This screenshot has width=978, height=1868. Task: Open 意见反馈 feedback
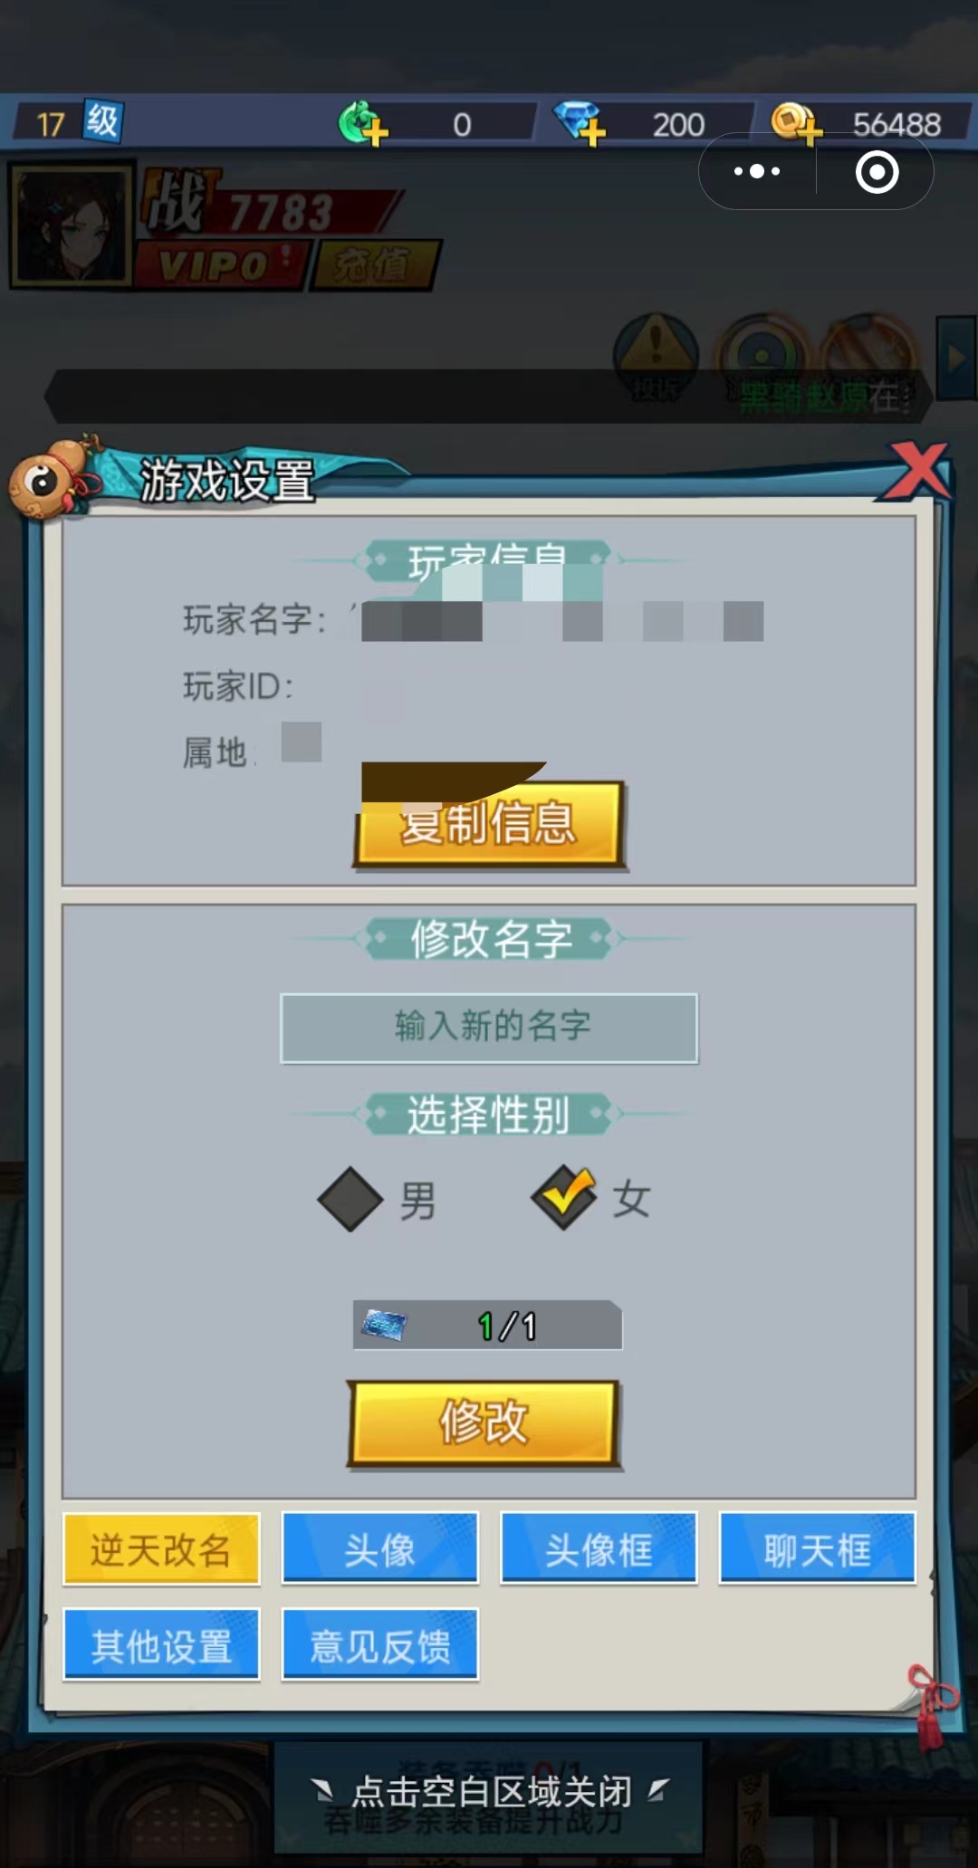(380, 1645)
